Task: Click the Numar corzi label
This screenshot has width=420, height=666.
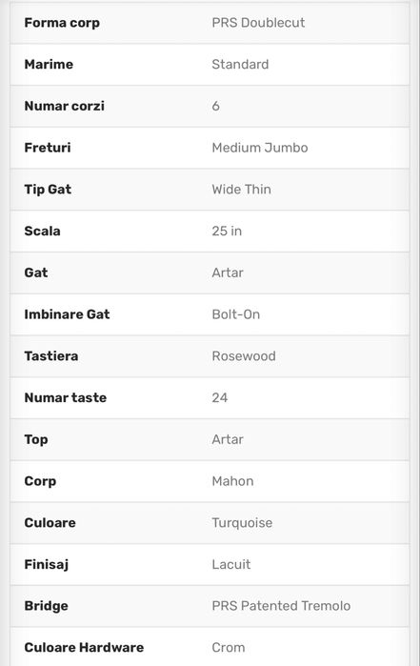Action: point(65,106)
